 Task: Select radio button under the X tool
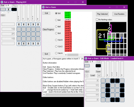pos(8,12)
